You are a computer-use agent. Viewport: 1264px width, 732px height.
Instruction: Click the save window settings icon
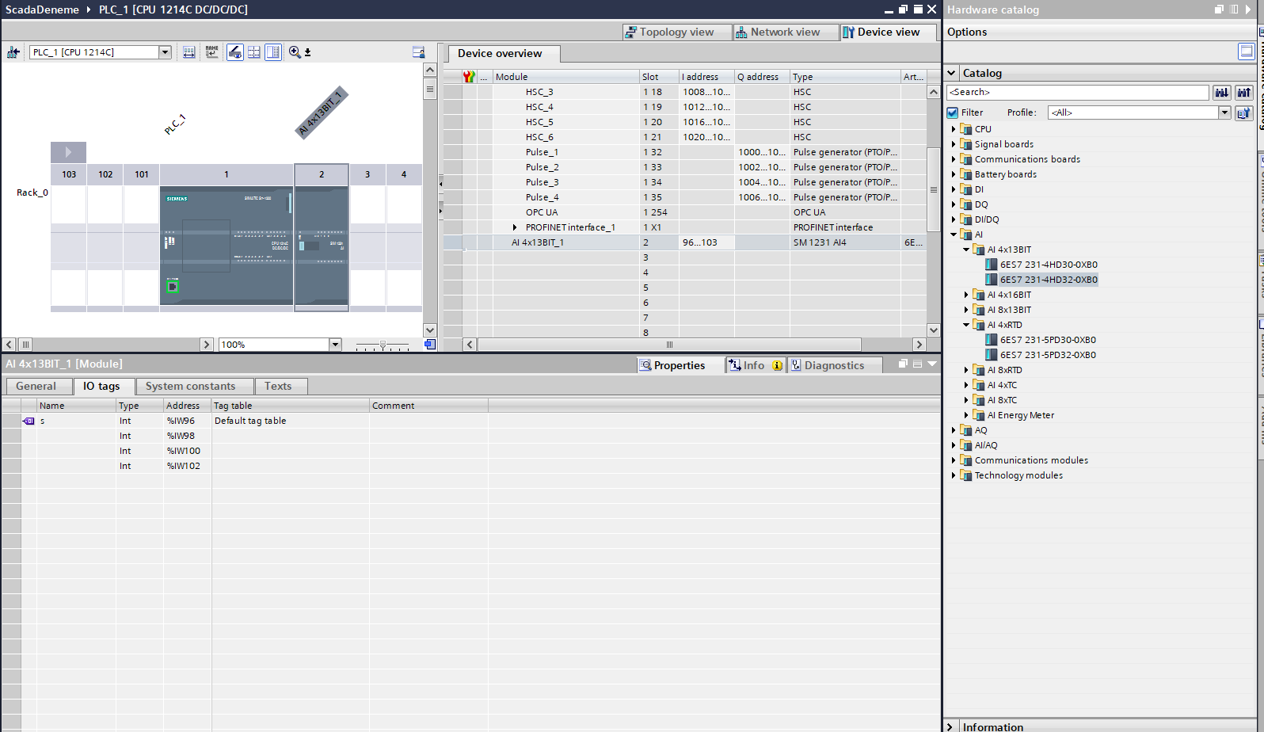pos(419,52)
